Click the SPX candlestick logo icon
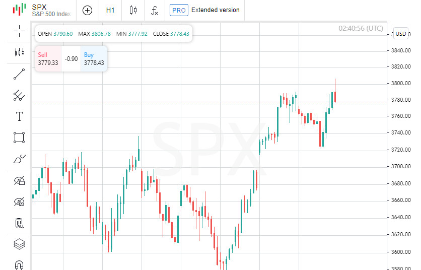This screenshot has height=270, width=421. (x=19, y=10)
